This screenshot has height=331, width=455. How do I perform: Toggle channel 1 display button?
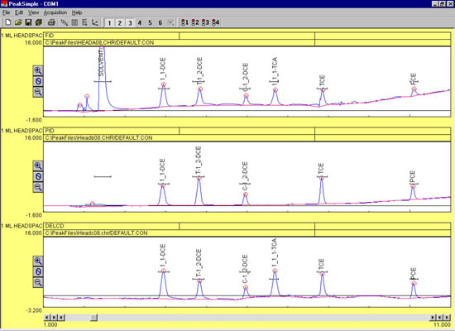[x=109, y=22]
